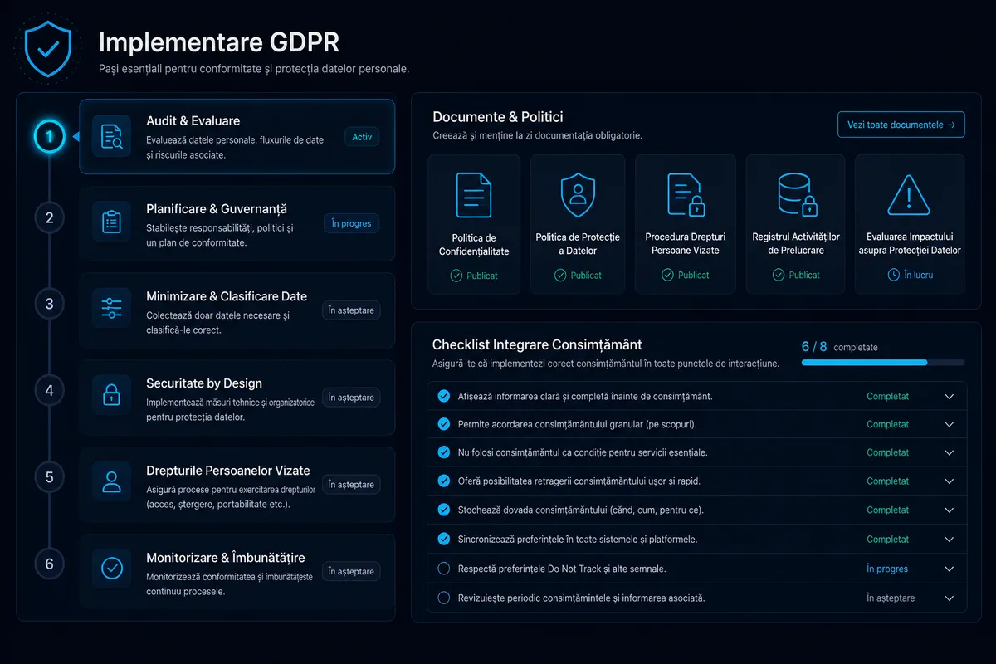
Task: Click the Planificare & Guvernanță clipboard icon
Action: click(x=111, y=222)
